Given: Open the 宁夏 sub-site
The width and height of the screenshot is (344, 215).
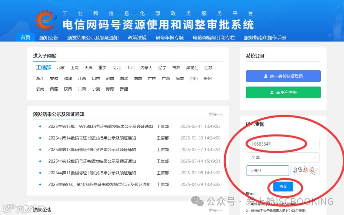Looking at the screenshot, I should click(96, 89).
